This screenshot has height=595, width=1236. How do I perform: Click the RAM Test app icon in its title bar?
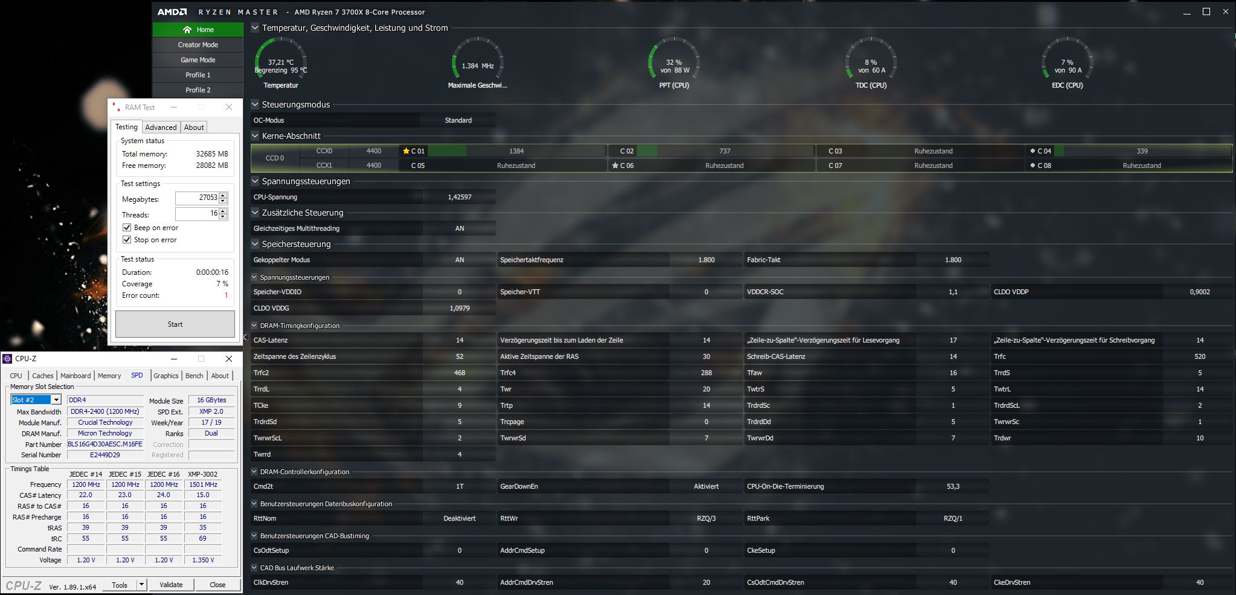(x=115, y=107)
